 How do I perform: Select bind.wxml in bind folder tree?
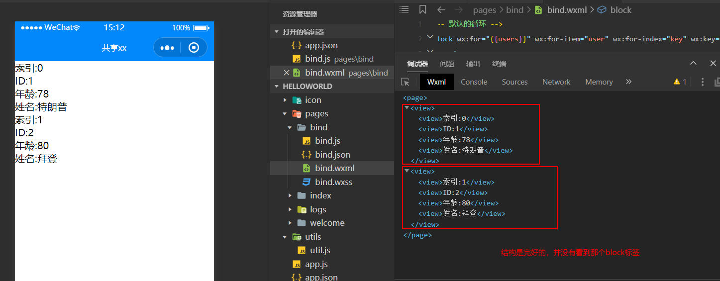(x=332, y=168)
